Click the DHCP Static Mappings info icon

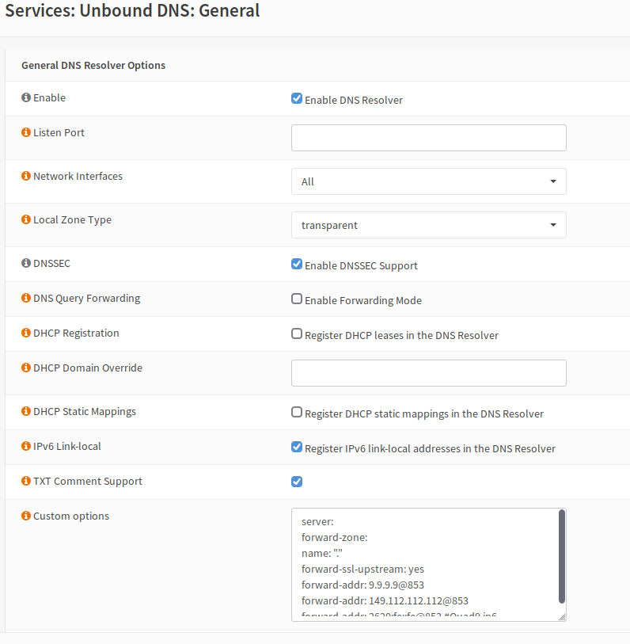coord(25,411)
